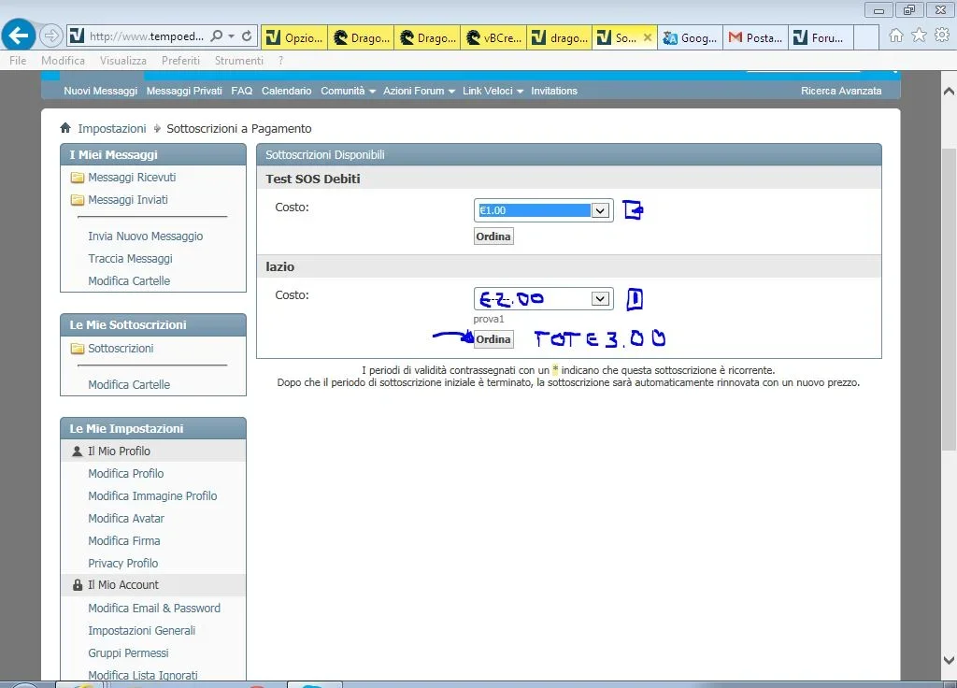This screenshot has height=688, width=957.
Task: Switch to the Posta... Gmail tab
Action: pos(755,37)
